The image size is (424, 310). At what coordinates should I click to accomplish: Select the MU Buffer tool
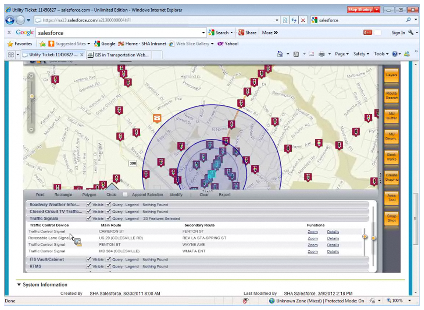[391, 116]
